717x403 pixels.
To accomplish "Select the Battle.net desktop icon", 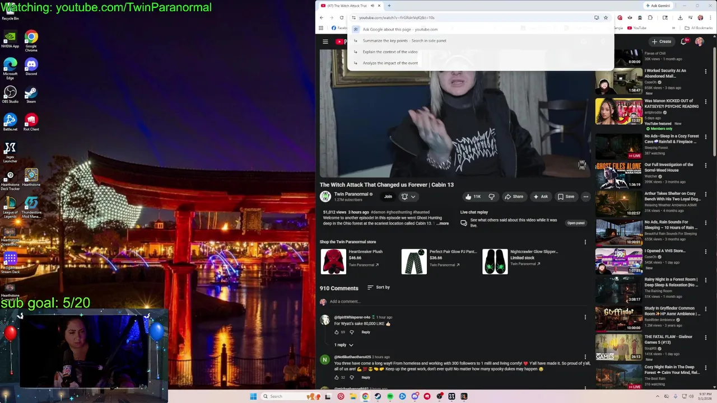I will pos(10,122).
